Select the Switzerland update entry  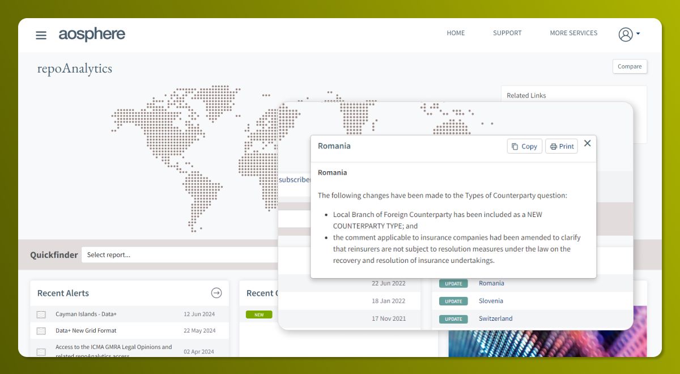tap(495, 318)
